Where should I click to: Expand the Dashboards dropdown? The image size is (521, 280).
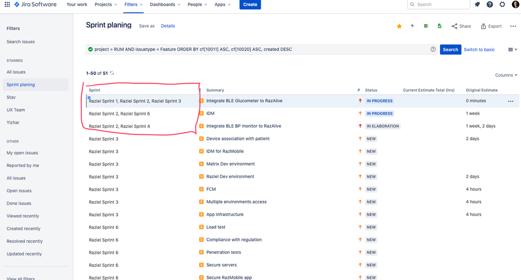click(x=165, y=4)
